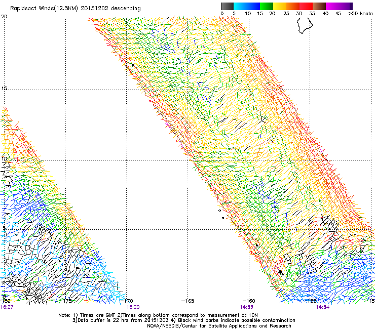Click 'NOAA/NESDIS/Center for Satellite Applications and Research' credit
Screen dimensions: 375x329
[x=219, y=326]
